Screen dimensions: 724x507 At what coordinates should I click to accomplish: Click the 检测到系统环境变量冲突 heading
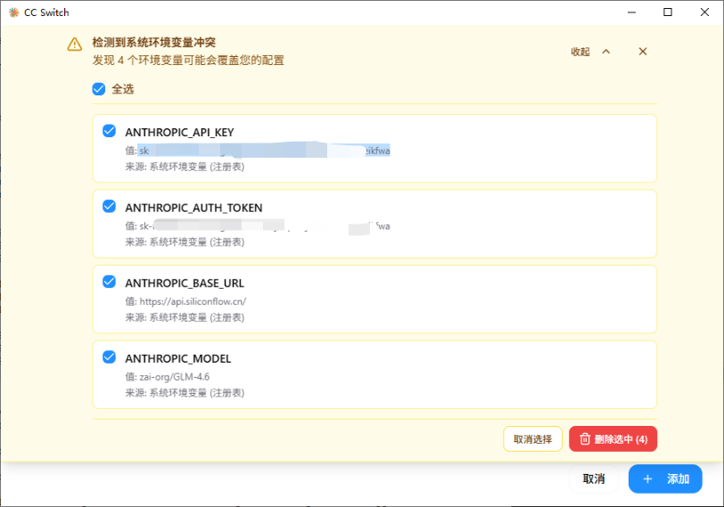153,43
